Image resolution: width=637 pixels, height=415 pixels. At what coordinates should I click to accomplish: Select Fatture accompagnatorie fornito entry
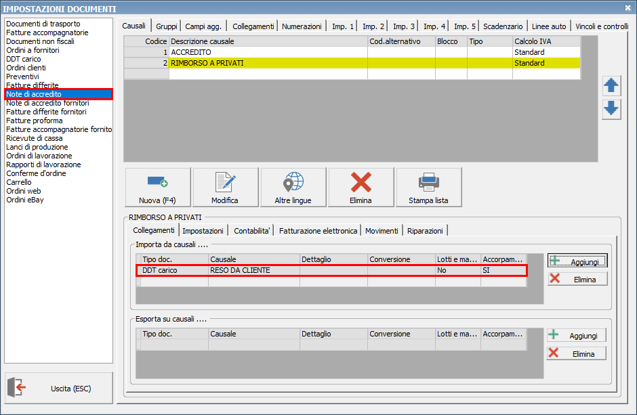point(59,129)
